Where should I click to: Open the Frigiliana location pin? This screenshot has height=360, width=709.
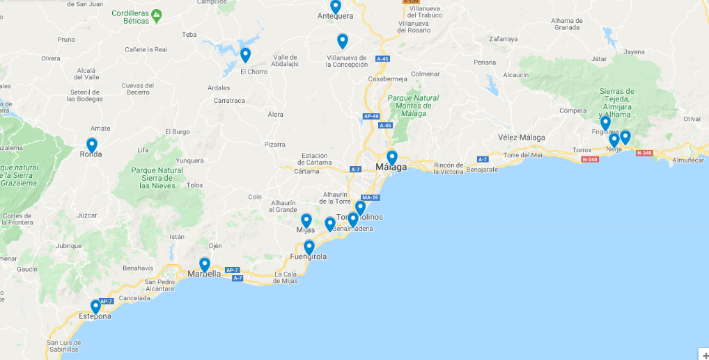pos(605,123)
